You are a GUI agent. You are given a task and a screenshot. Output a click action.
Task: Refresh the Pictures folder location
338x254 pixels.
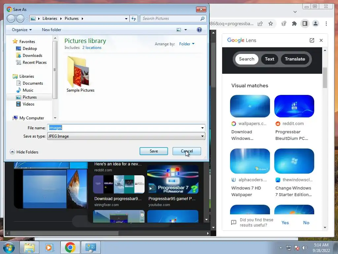(134, 19)
